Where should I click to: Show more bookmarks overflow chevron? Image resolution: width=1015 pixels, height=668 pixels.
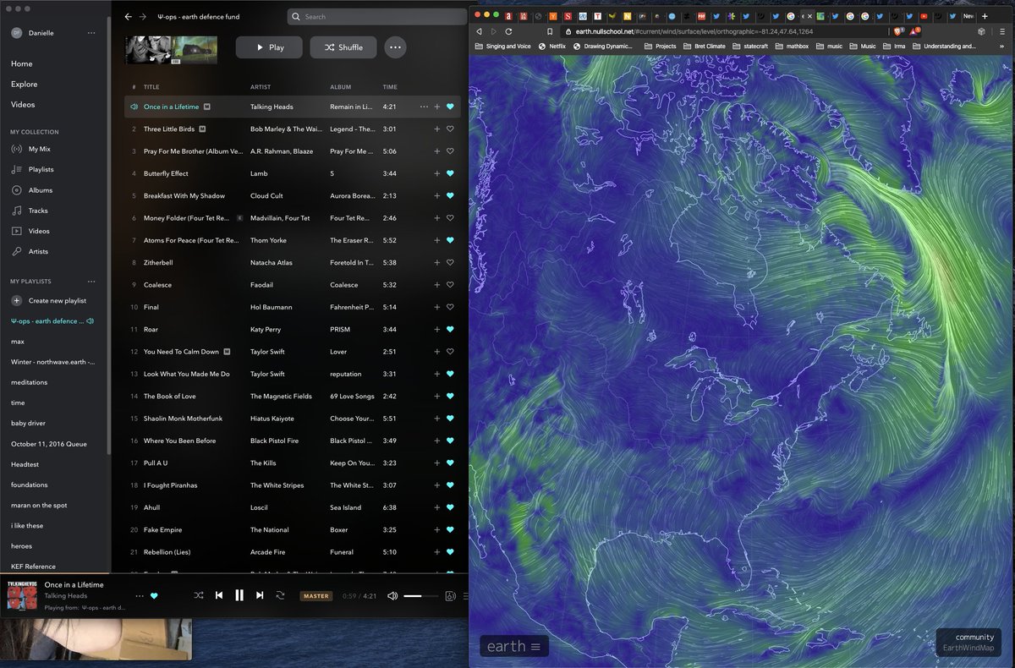point(1001,47)
